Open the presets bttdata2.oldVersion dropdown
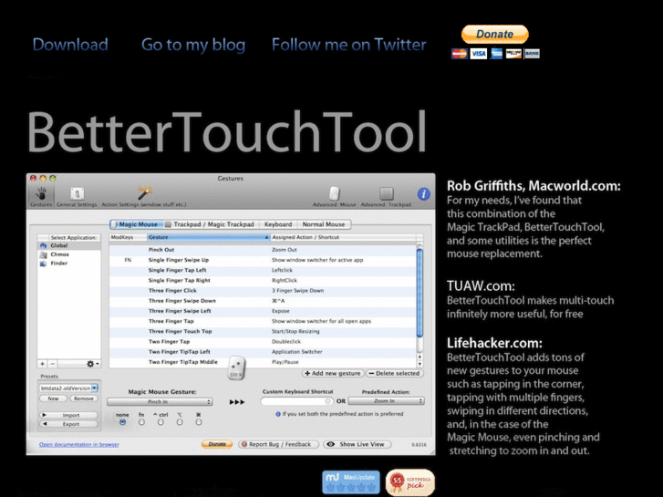The width and height of the screenshot is (663, 497). pyautogui.click(x=69, y=388)
